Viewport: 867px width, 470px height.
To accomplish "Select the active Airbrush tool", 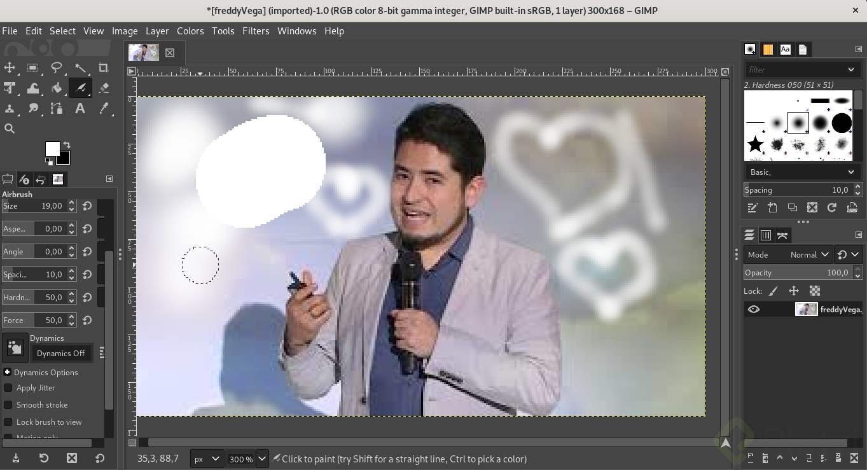I will click(x=80, y=88).
